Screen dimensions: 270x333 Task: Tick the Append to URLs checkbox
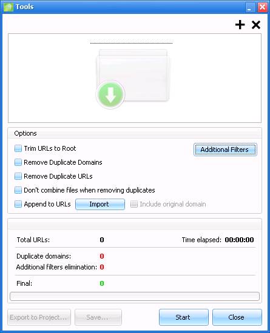point(18,204)
